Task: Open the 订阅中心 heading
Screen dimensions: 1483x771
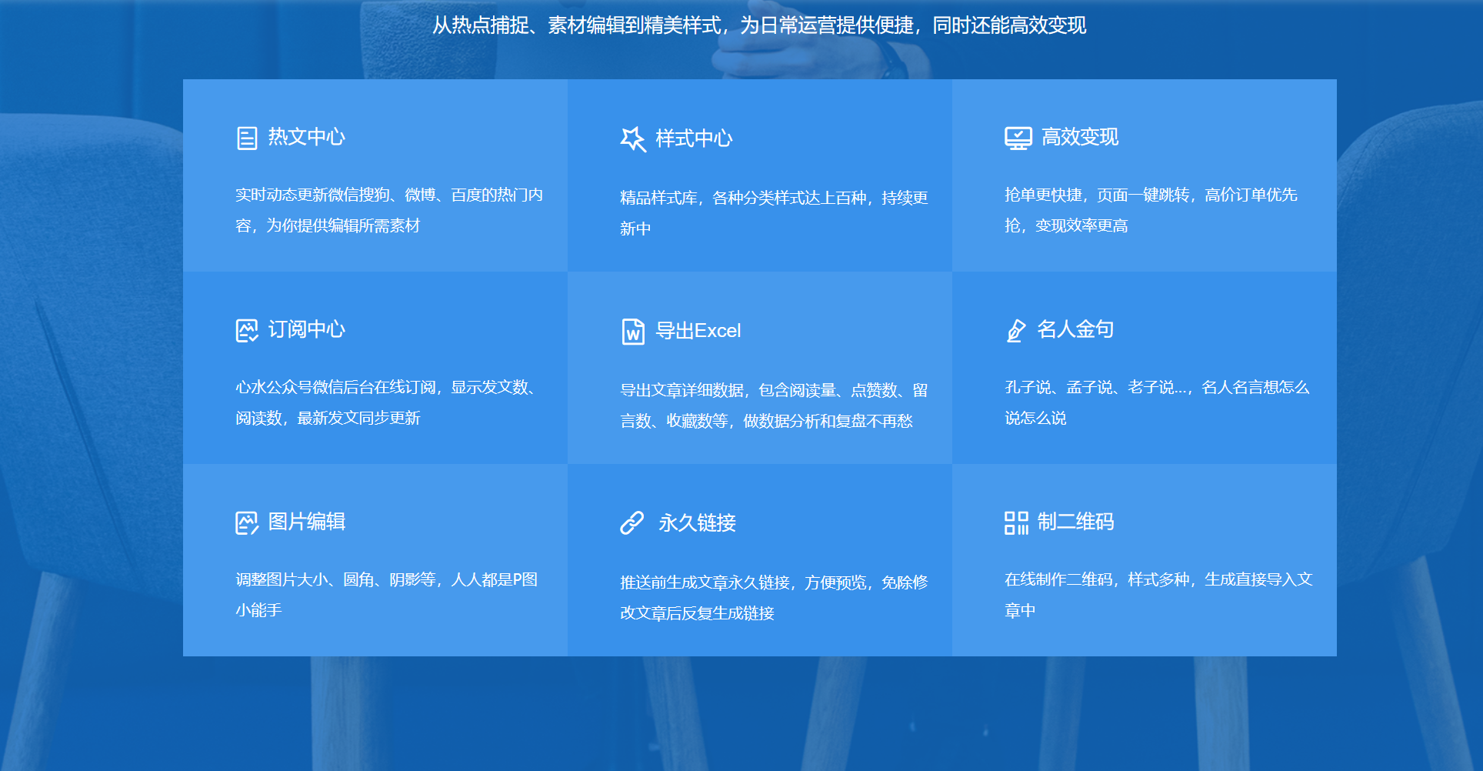Action: click(306, 329)
